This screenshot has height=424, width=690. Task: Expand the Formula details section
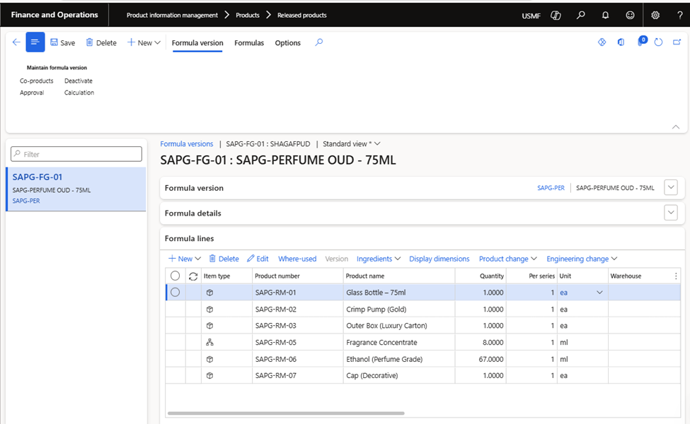click(x=671, y=213)
